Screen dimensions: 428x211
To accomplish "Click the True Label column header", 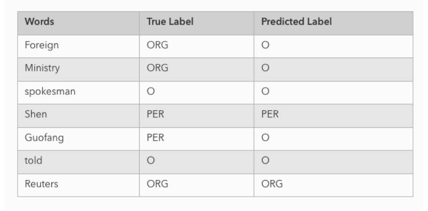I will point(196,23).
